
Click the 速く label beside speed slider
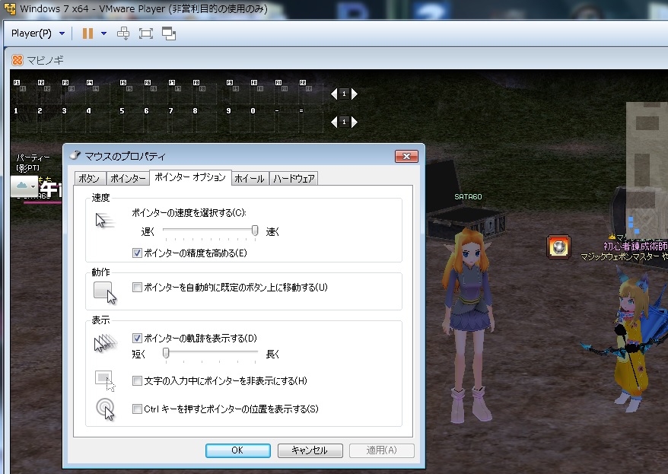tap(272, 232)
